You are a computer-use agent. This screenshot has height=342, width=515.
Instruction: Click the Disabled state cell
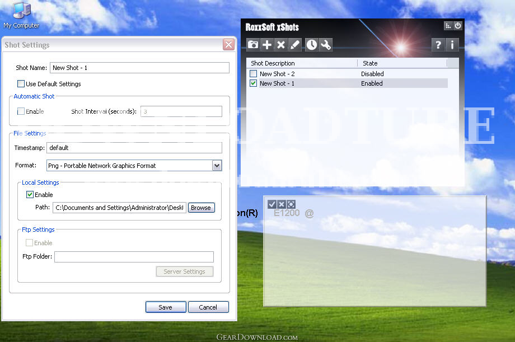click(x=372, y=74)
